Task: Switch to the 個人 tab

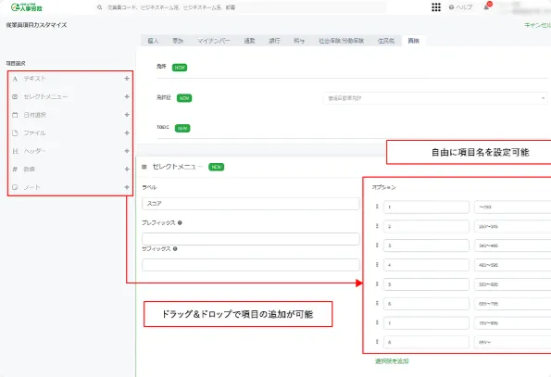Action: (x=153, y=41)
